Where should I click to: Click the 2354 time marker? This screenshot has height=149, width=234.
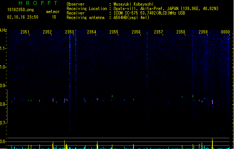[x=92, y=32]
